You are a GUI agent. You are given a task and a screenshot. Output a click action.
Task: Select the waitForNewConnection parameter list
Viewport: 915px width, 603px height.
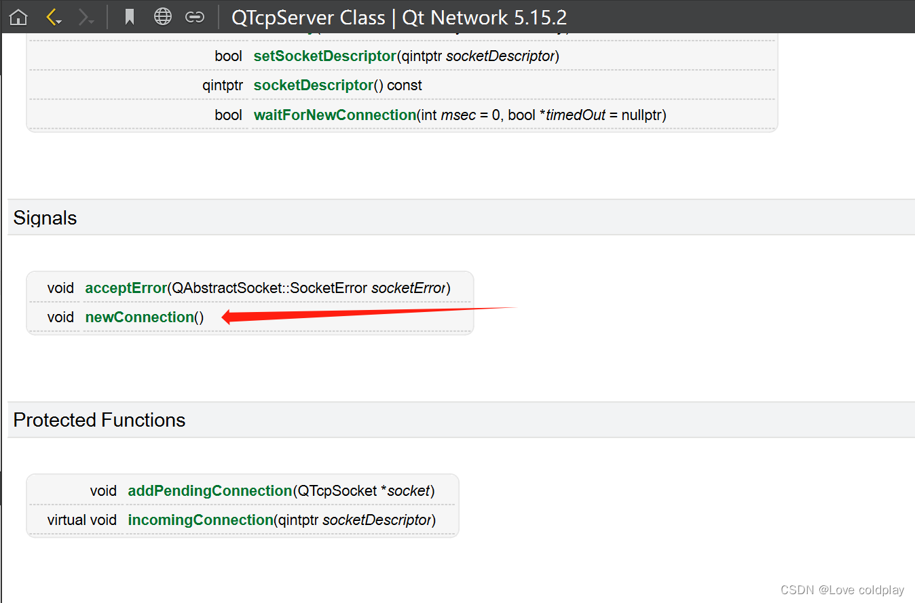[542, 115]
